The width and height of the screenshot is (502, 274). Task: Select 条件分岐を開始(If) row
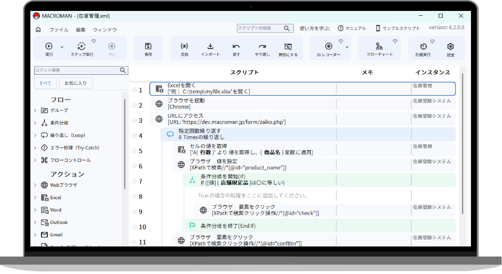point(319,180)
